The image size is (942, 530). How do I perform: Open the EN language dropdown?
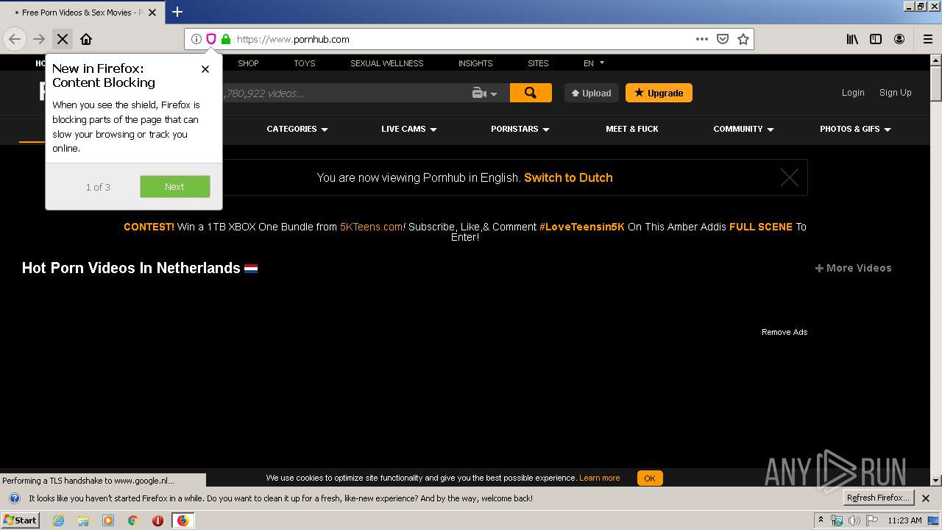(594, 63)
